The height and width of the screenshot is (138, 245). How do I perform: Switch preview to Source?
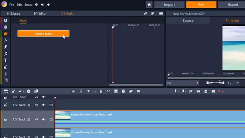click(188, 21)
